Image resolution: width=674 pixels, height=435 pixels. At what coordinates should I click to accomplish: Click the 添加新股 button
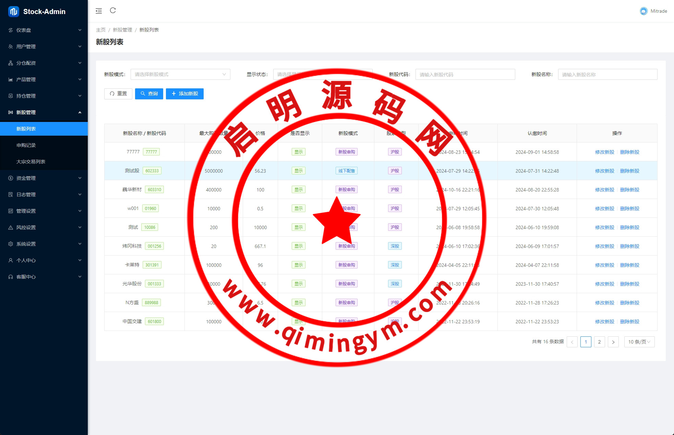[184, 94]
